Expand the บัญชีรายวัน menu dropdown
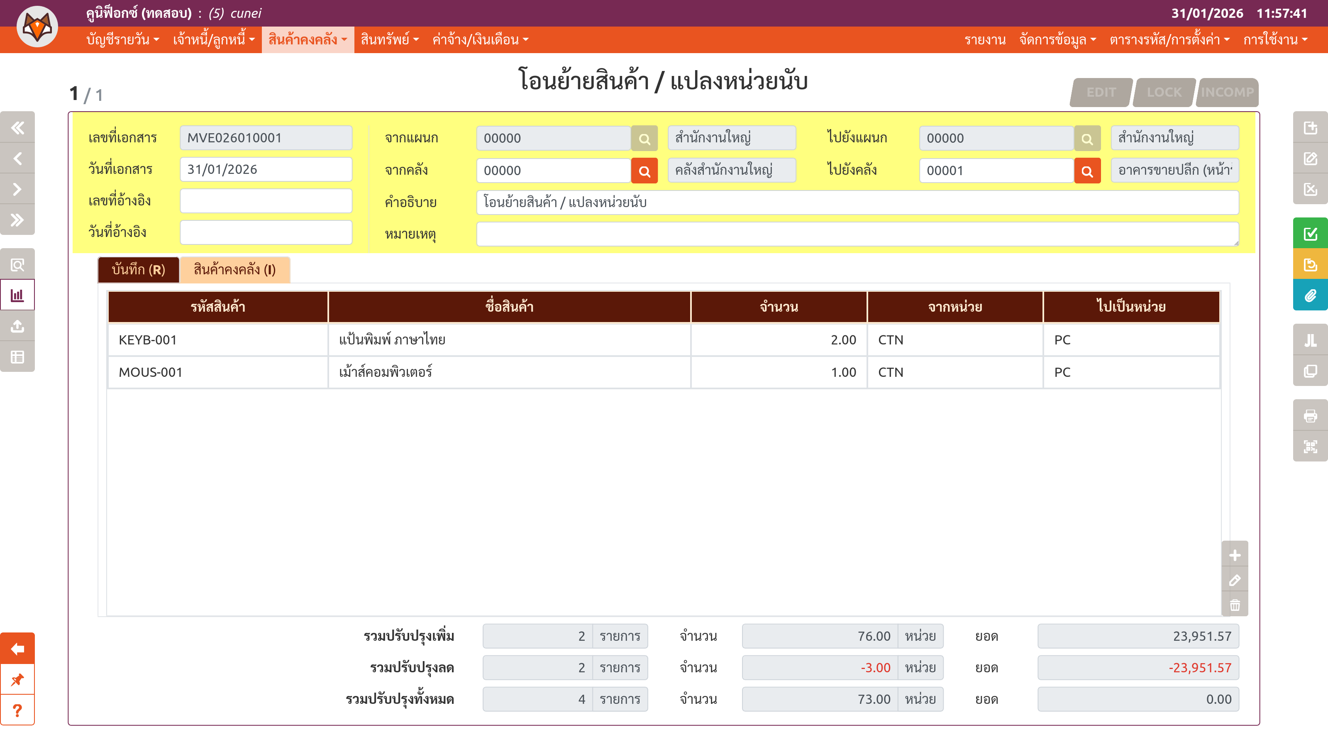 (x=123, y=40)
